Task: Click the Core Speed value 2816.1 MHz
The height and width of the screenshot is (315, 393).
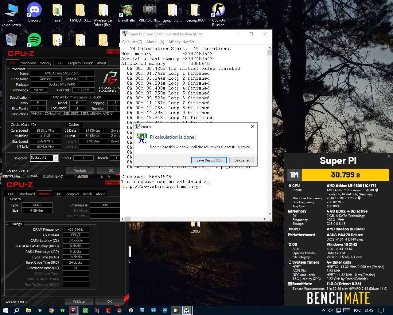Action: [45, 130]
